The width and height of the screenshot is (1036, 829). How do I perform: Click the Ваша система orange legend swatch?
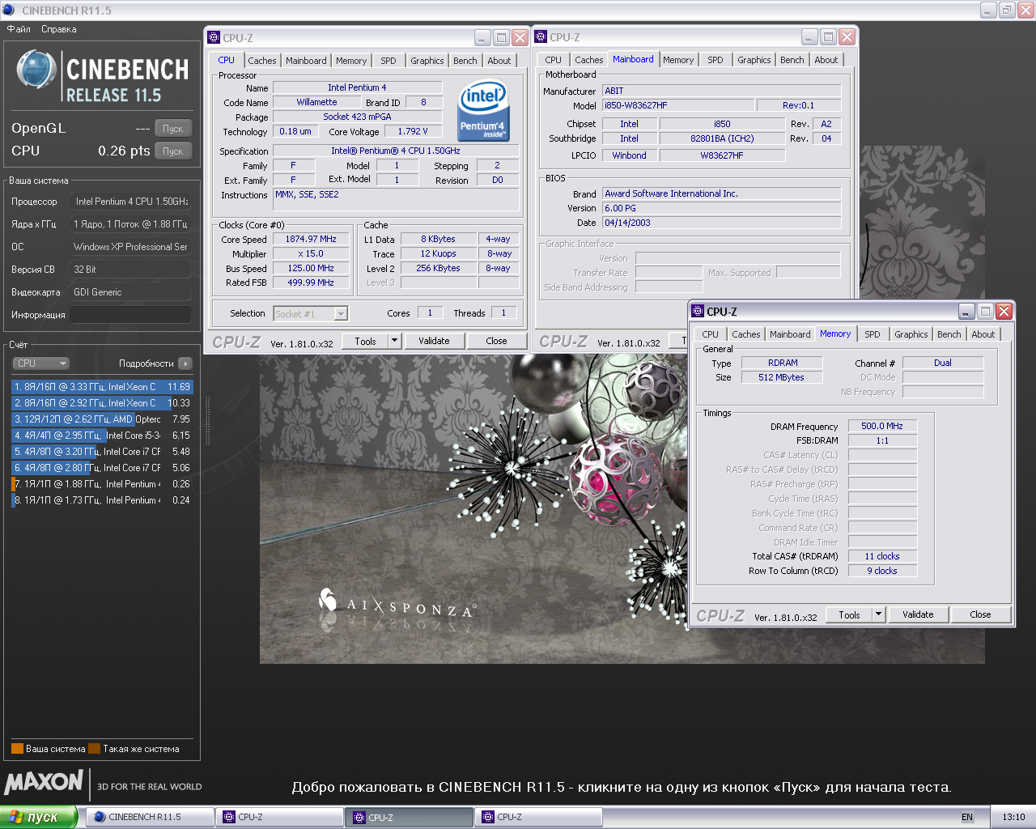pyautogui.click(x=17, y=749)
